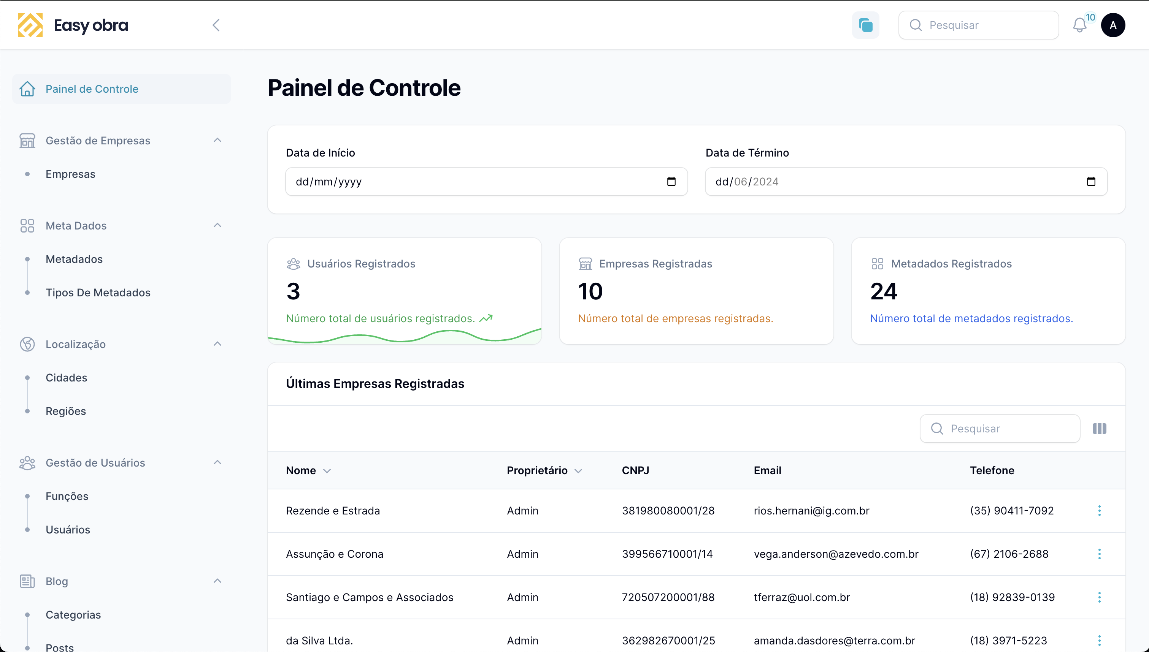This screenshot has height=652, width=1149.
Task: Open Categorias under Blog
Action: tap(73, 615)
